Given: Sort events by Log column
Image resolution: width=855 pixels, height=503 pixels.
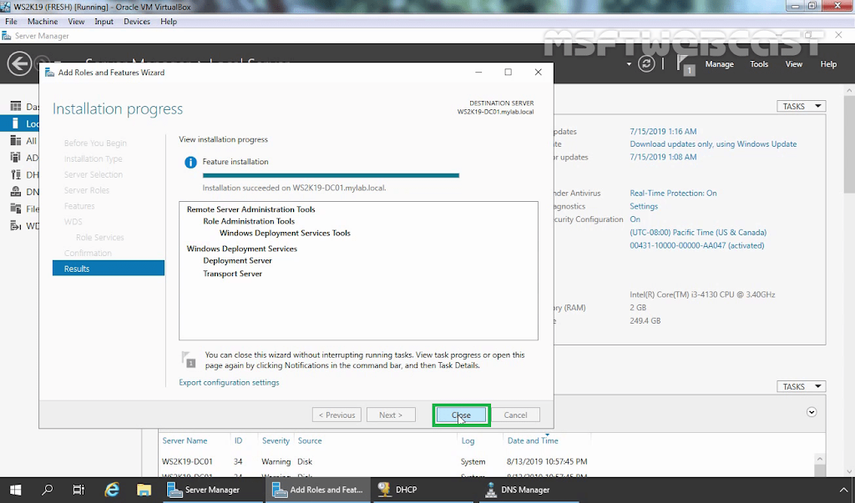Looking at the screenshot, I should click(x=468, y=440).
